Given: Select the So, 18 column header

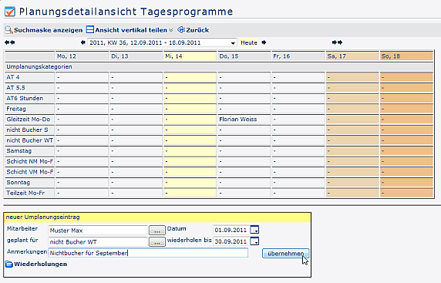Looking at the screenshot, I should coord(406,56).
